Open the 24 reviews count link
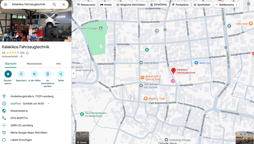 (x=22, y=53)
